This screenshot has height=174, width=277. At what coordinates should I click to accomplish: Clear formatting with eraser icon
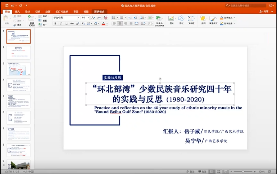105,17
